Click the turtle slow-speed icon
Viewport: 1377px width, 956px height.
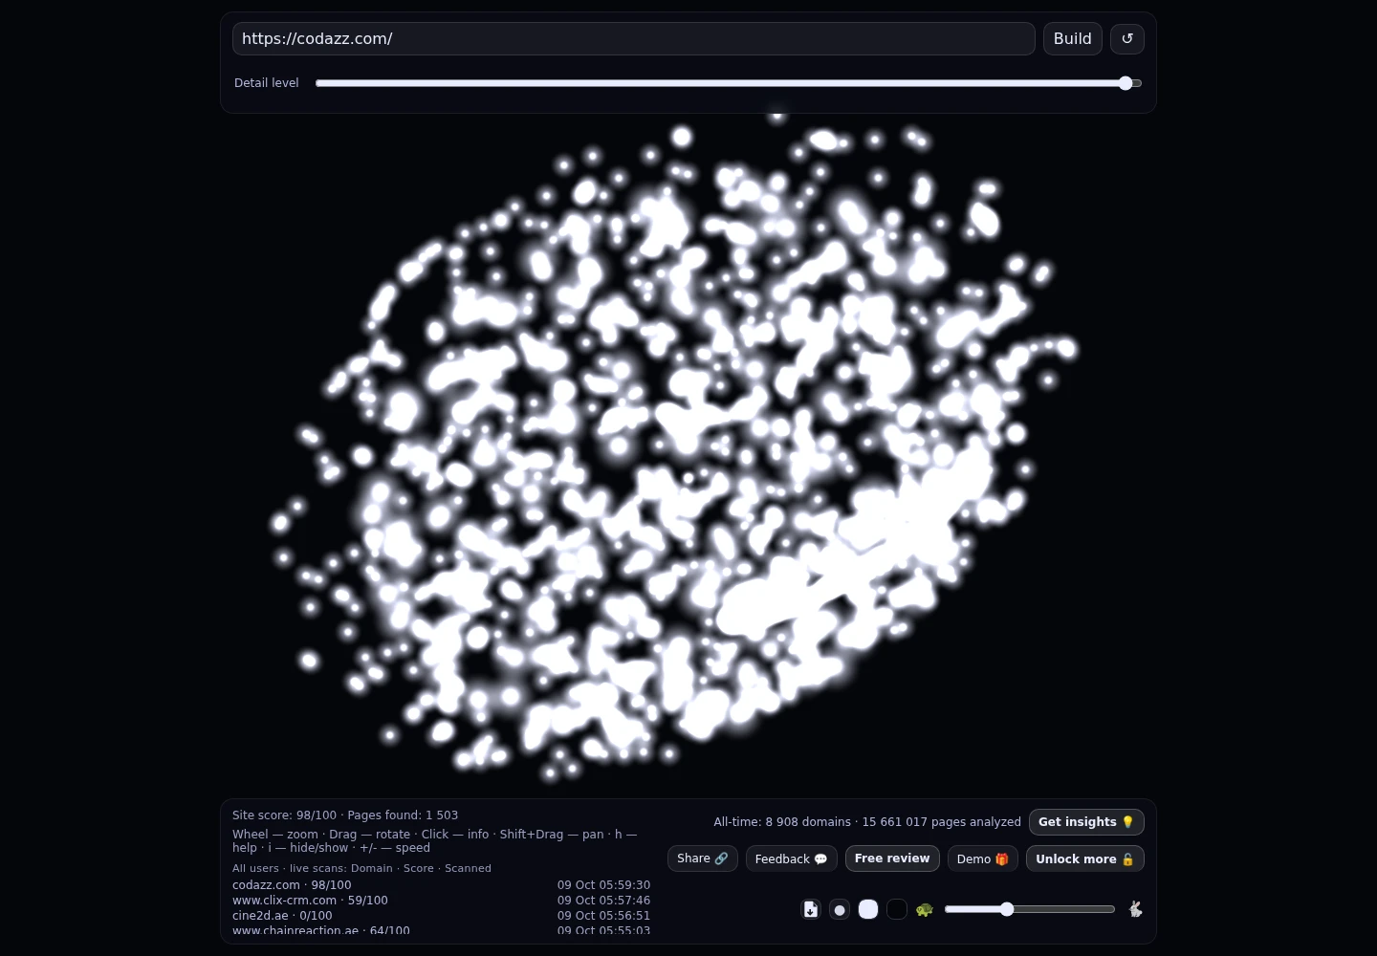(924, 909)
